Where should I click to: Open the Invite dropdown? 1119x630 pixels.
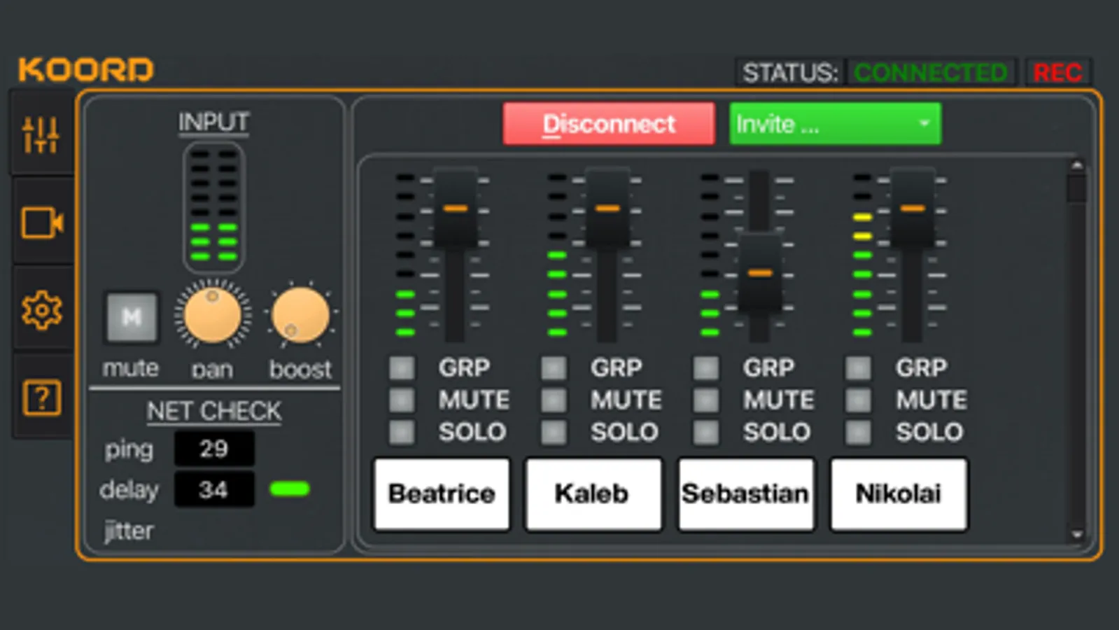[x=835, y=124]
